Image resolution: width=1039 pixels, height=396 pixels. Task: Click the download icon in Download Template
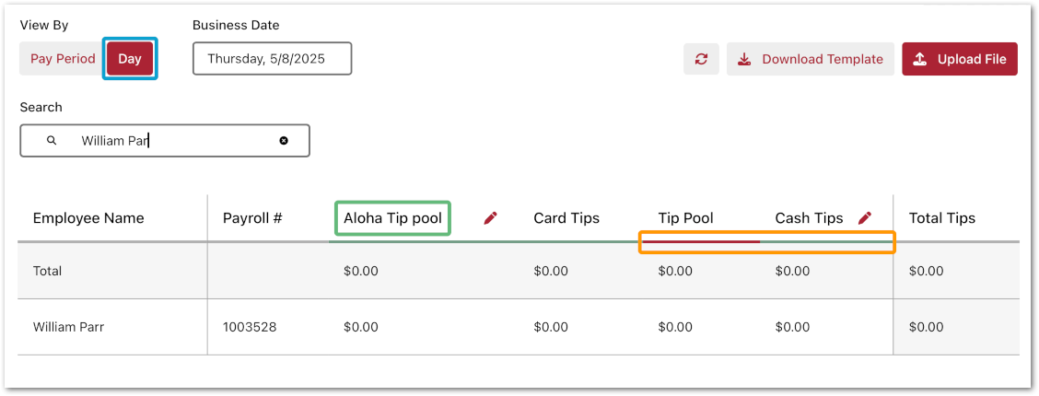click(x=744, y=59)
